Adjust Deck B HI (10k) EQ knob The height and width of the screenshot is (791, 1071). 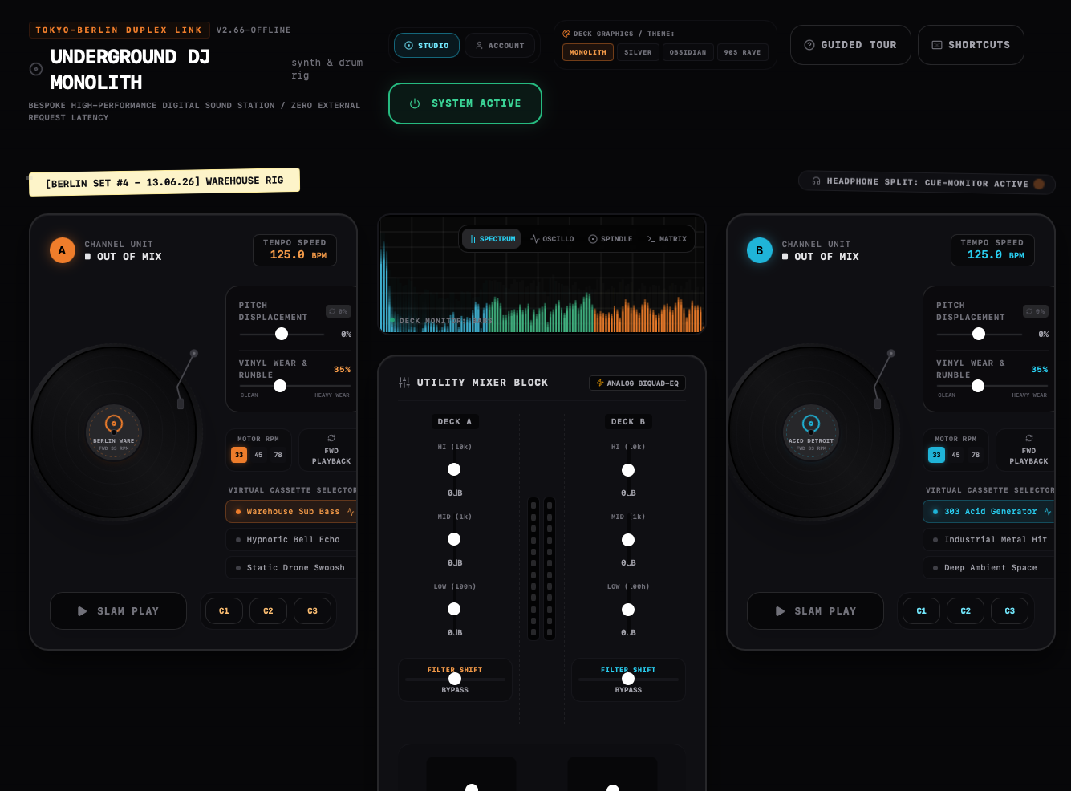click(628, 470)
